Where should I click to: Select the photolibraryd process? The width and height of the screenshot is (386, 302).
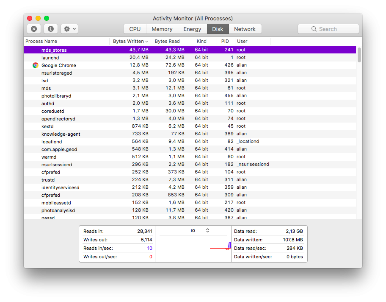click(x=190, y=96)
